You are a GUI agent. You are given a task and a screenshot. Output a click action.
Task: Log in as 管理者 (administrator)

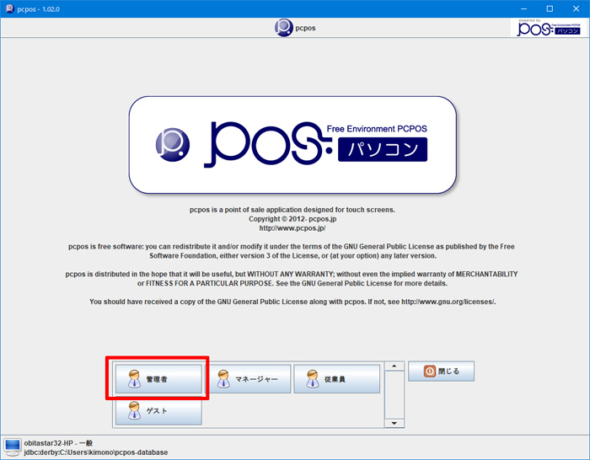[x=158, y=379]
